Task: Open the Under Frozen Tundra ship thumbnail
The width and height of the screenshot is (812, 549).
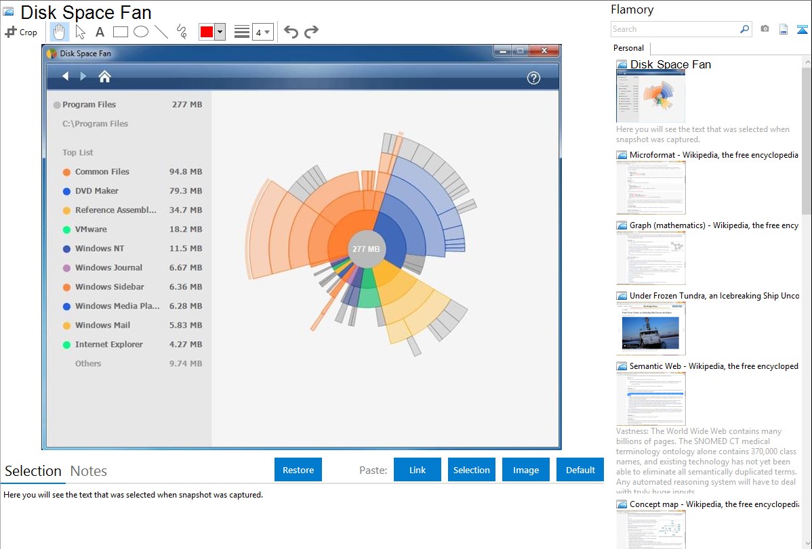Action: tap(651, 328)
